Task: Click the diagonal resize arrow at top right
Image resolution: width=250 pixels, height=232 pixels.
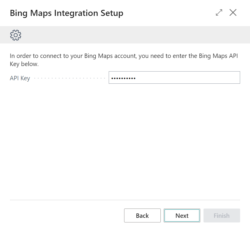Action: (x=219, y=13)
